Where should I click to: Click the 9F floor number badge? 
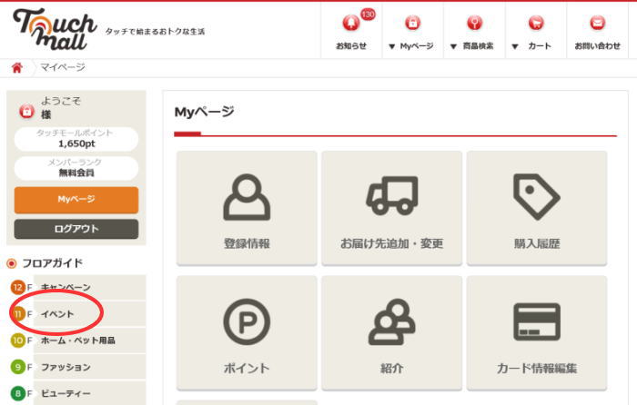coord(18,367)
